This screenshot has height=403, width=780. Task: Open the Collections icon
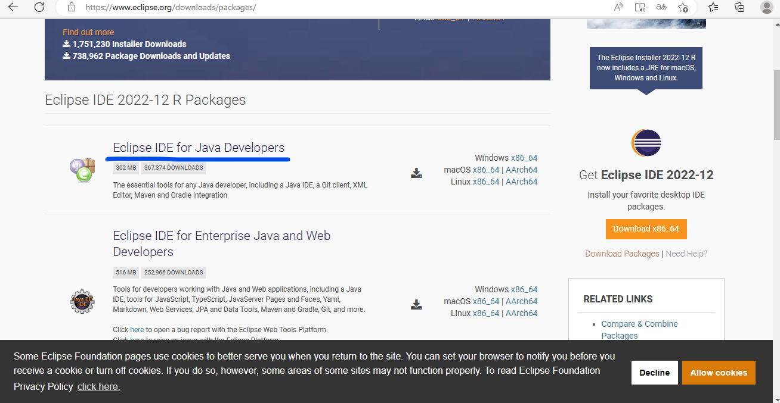pos(739,7)
